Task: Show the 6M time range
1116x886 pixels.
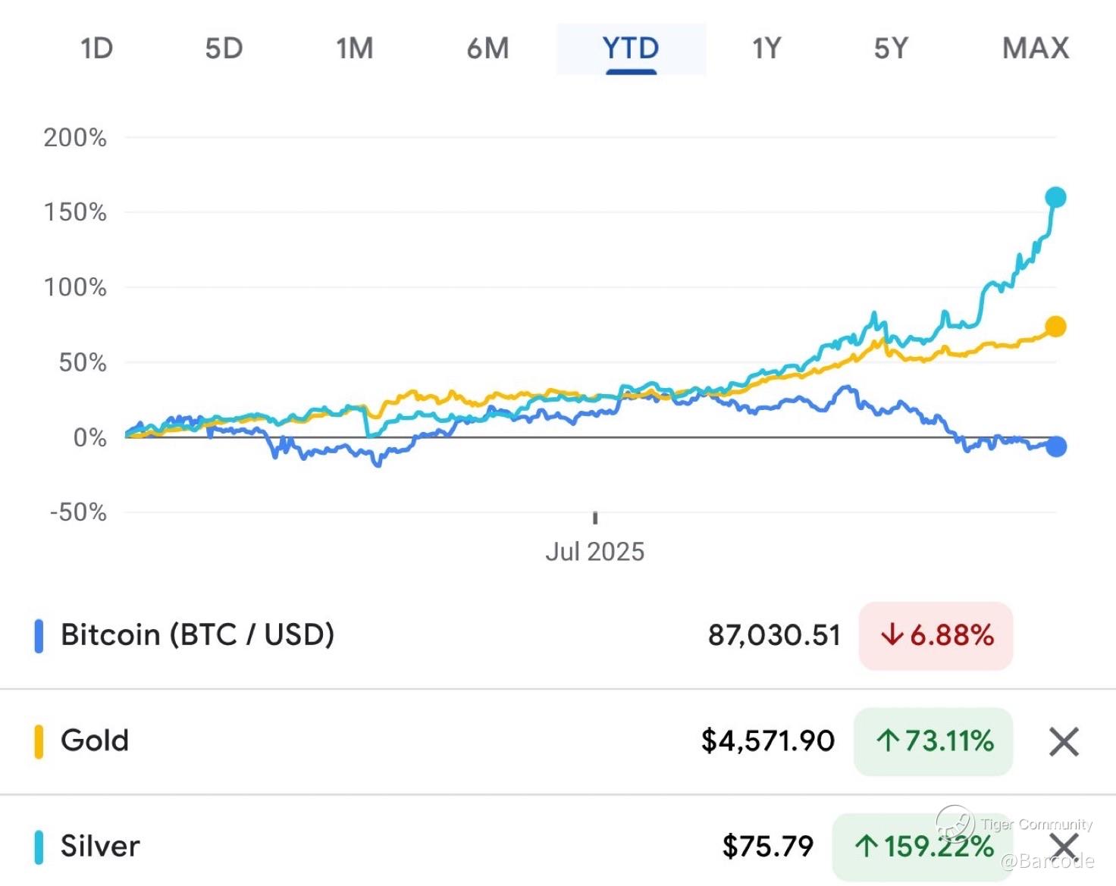Action: [487, 49]
